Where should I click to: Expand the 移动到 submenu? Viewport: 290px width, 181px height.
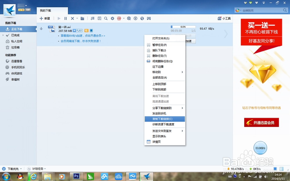click(165, 72)
